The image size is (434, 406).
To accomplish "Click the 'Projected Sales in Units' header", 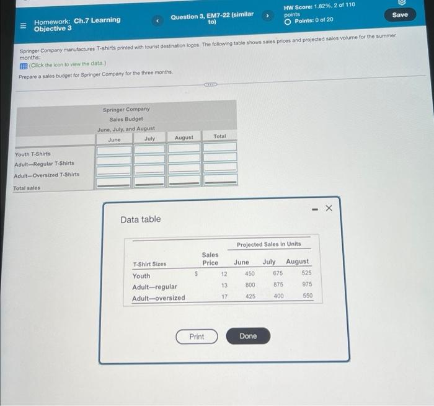I will point(268,244).
